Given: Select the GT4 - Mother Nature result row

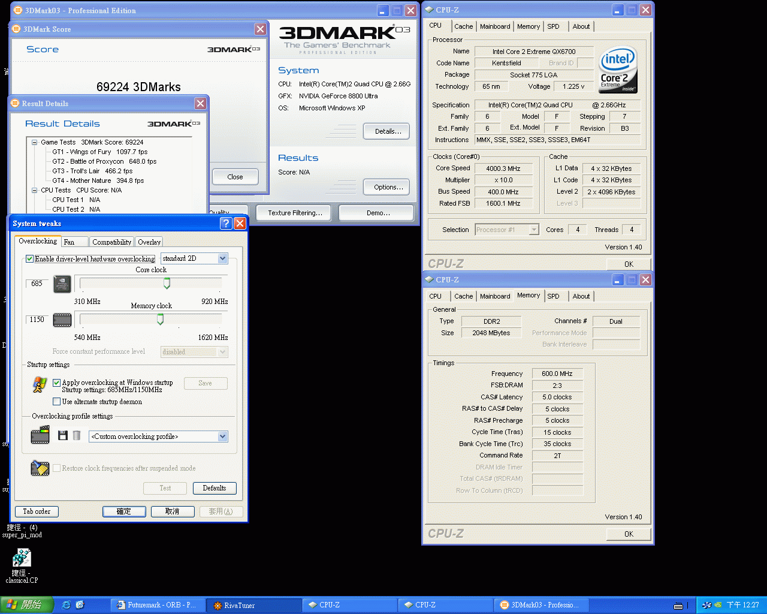Looking at the screenshot, I should (98, 181).
